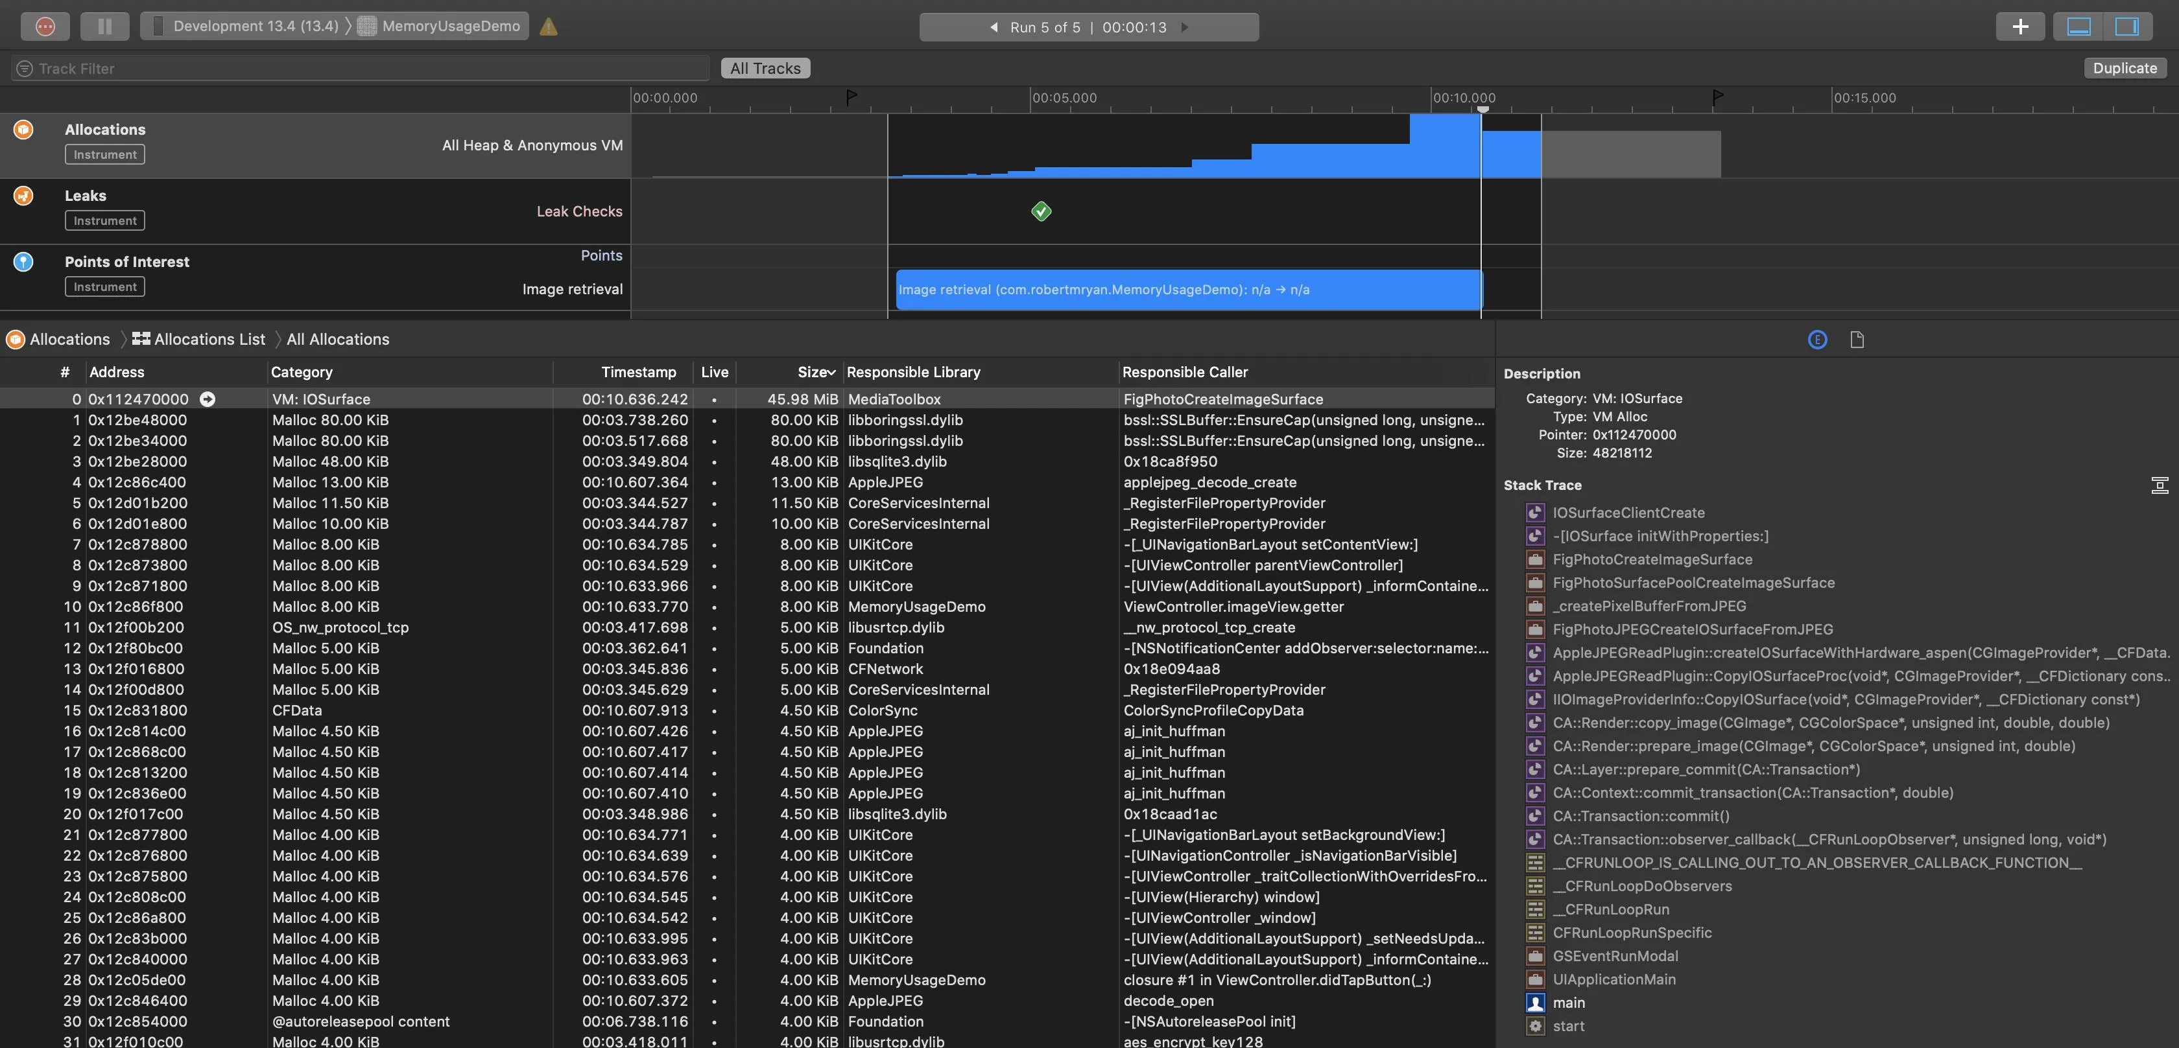The image size is (2179, 1048).
Task: Click the yellow warning triangle icon
Action: (548, 26)
